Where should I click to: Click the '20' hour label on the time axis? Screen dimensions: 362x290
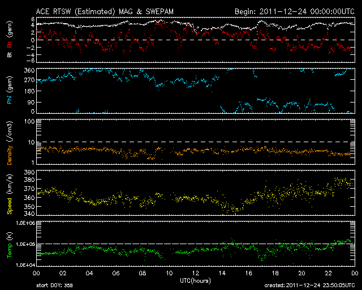click(301, 274)
